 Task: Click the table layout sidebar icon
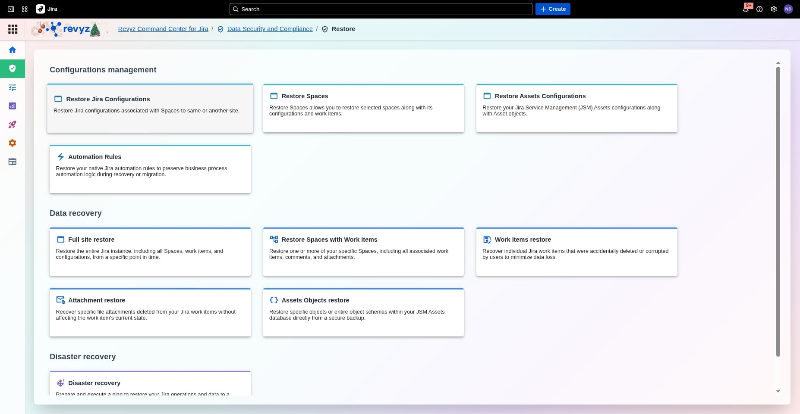13,162
